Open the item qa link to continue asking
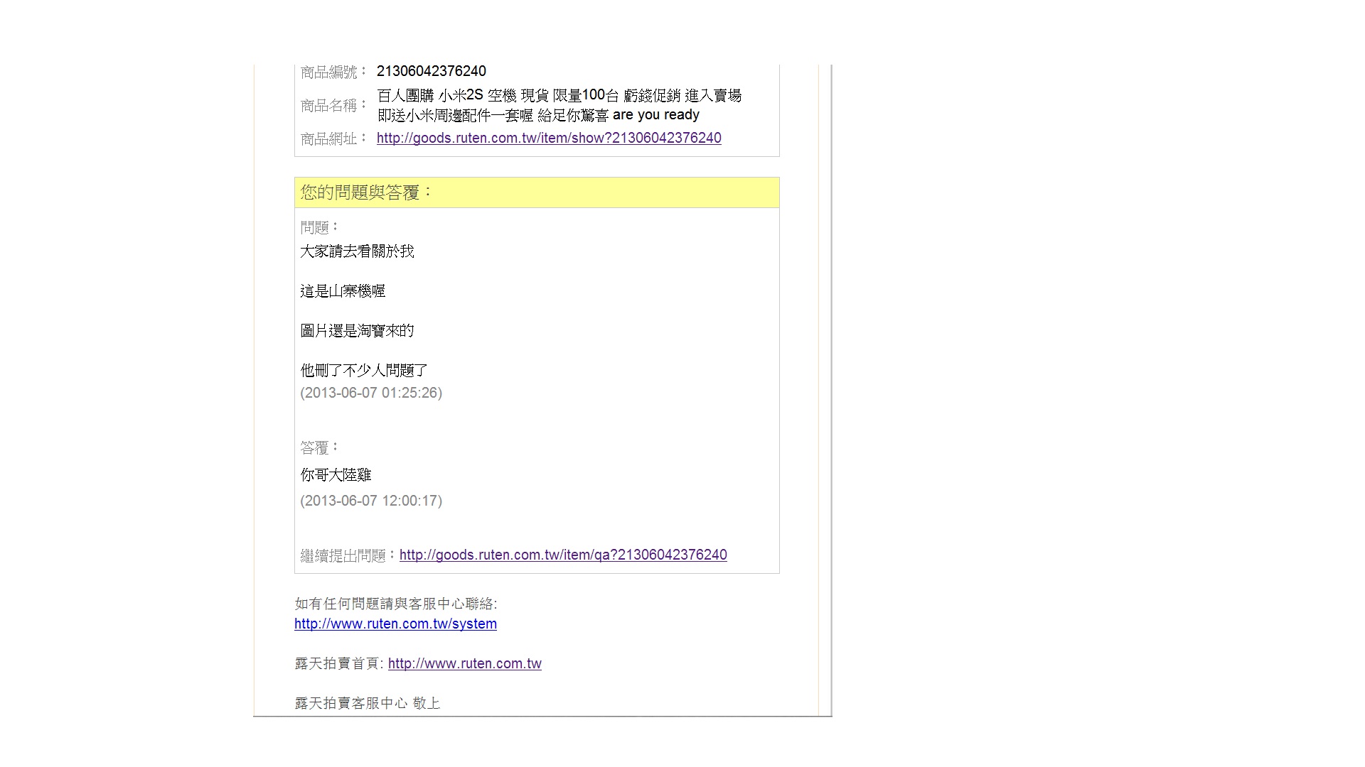 [563, 555]
